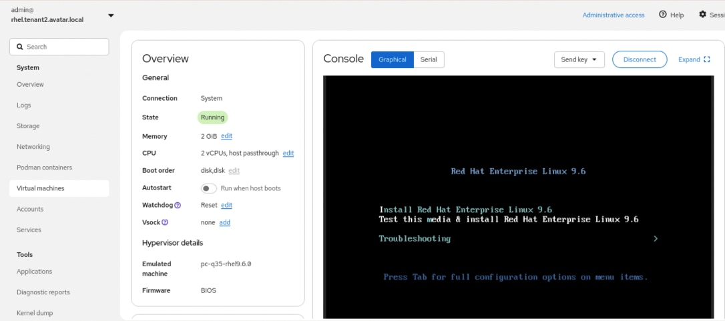This screenshot has height=321, width=725.
Task: Focus the sidebar Search field
Action: point(59,47)
